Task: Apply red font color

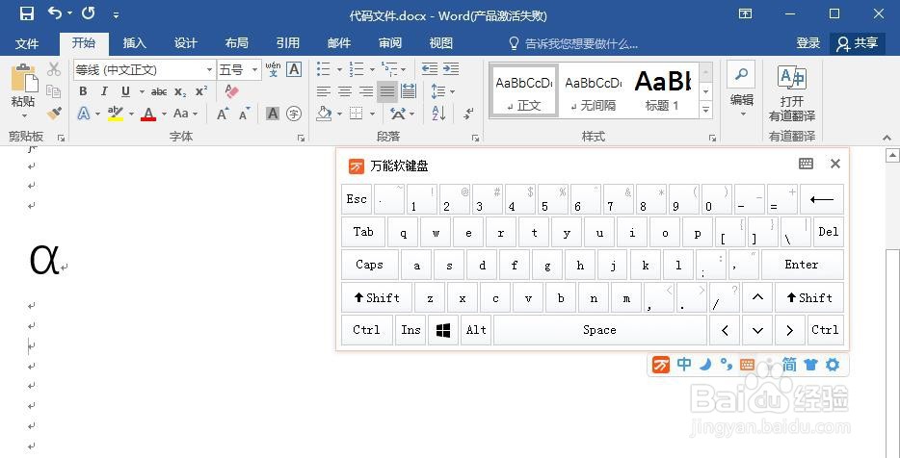Action: [x=148, y=114]
